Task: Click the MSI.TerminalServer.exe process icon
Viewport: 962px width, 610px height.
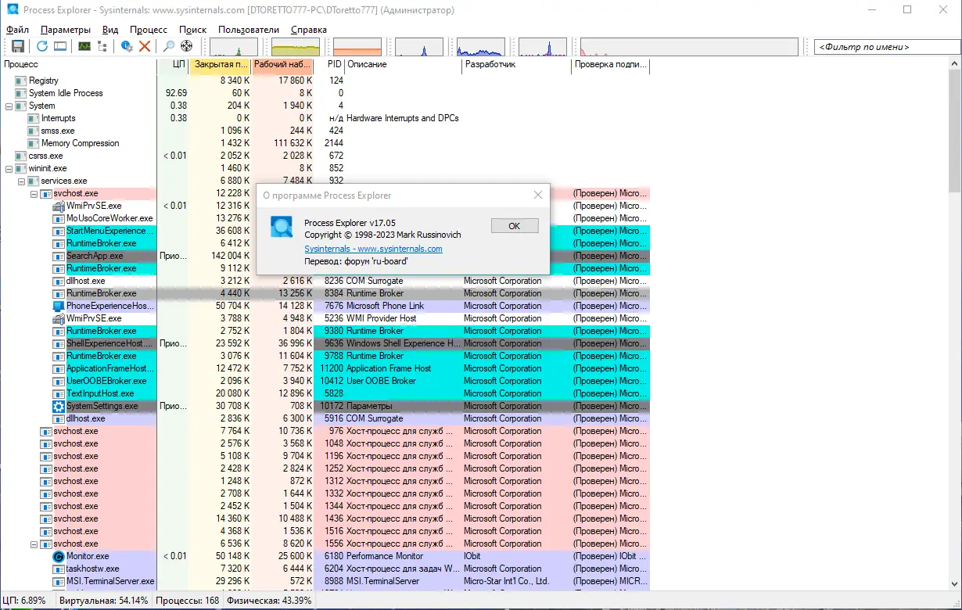Action: coord(59,581)
